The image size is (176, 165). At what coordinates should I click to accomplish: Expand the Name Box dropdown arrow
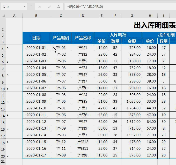pyautogui.click(x=25, y=7)
